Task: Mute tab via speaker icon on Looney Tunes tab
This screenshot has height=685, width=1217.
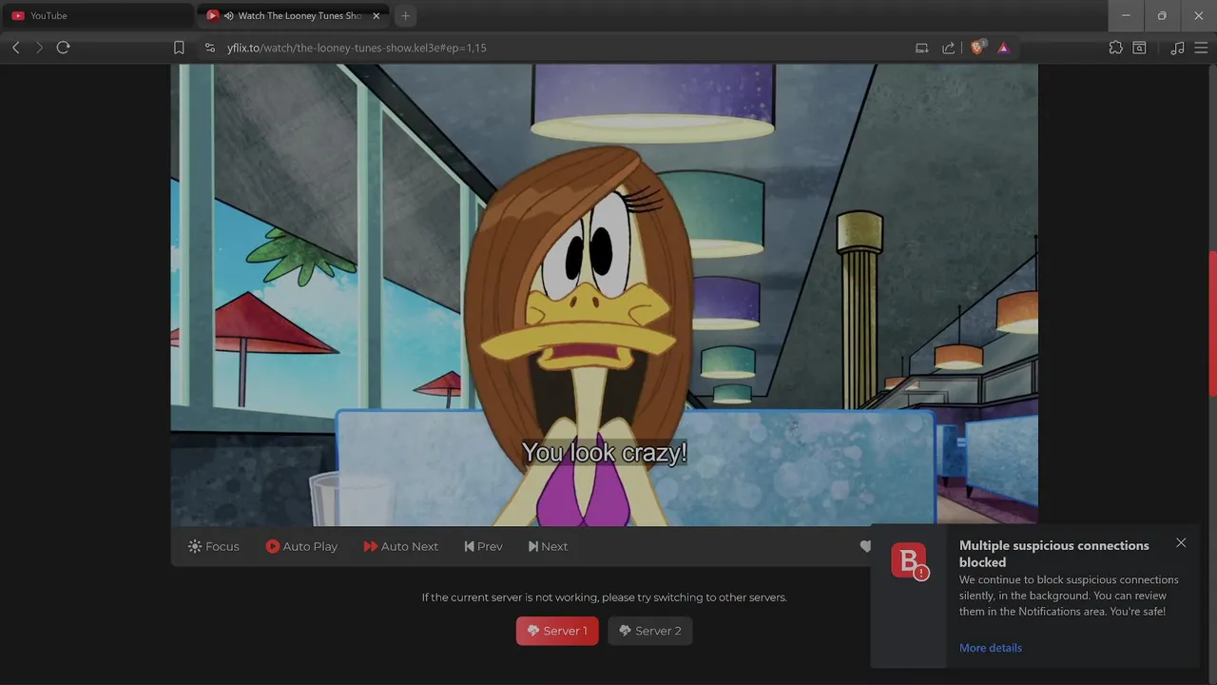Action: click(229, 15)
